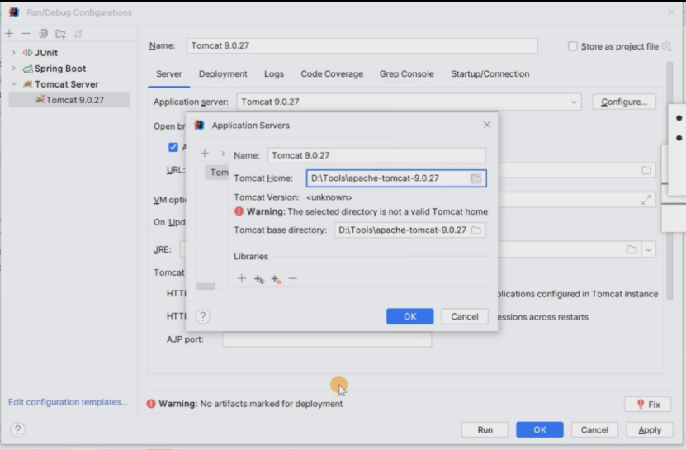Click OK in Run/Debug Configurations
The image size is (686, 450).
(539, 430)
